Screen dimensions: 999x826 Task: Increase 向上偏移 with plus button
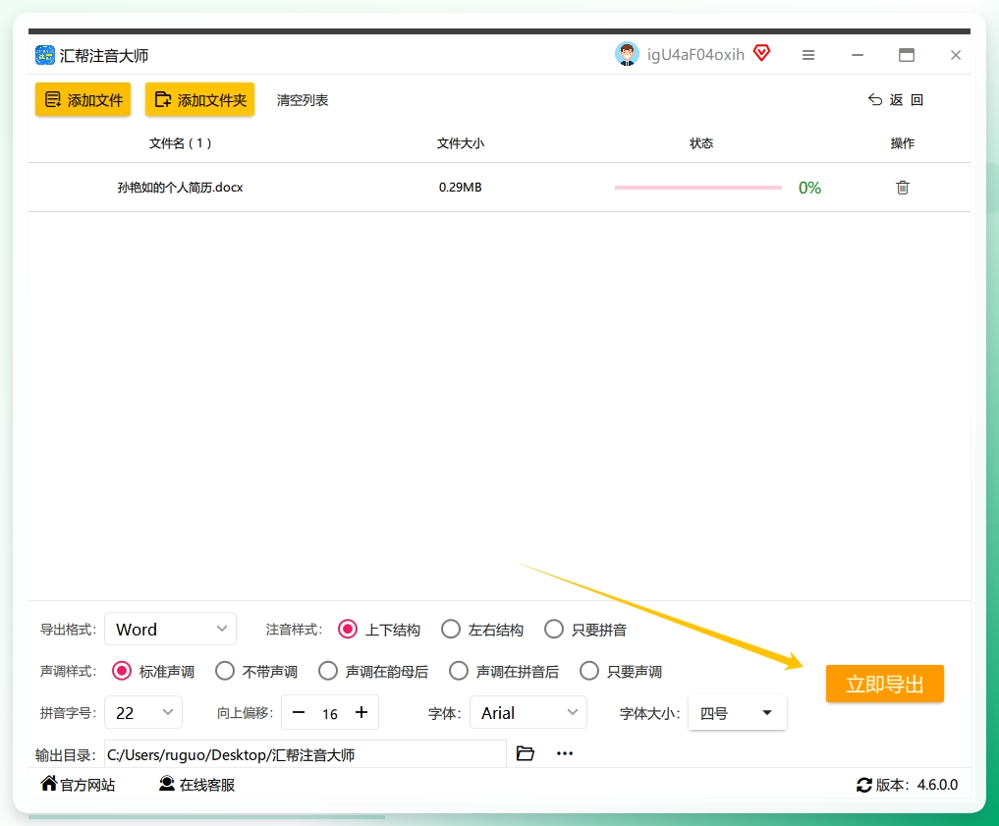[x=361, y=712]
